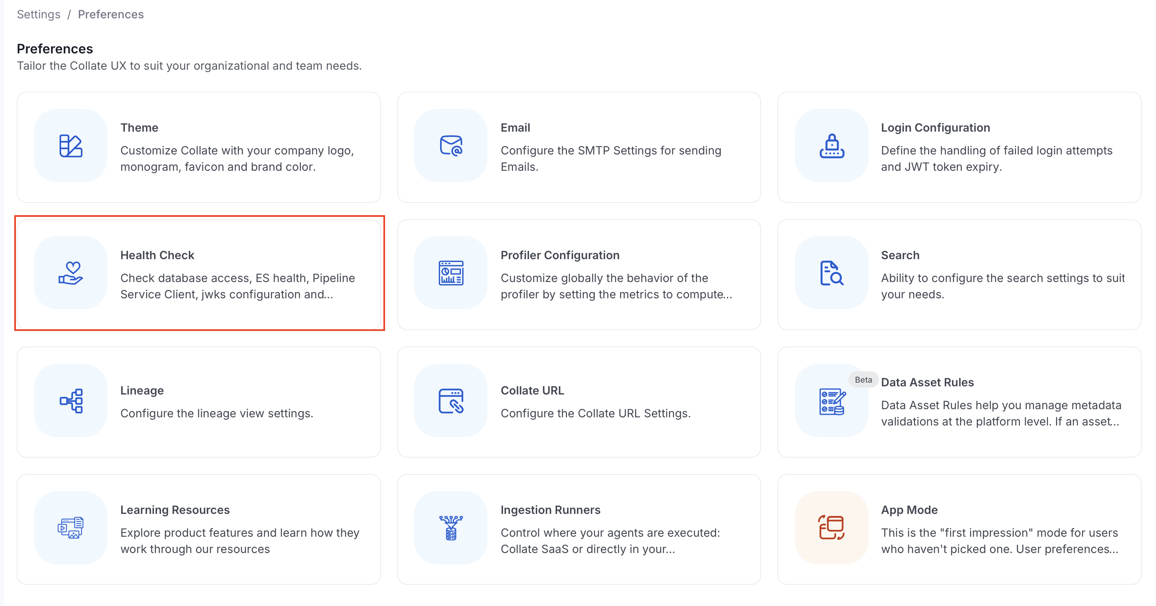Open the App Mode title
This screenshot has height=606, width=1156.
click(x=910, y=510)
